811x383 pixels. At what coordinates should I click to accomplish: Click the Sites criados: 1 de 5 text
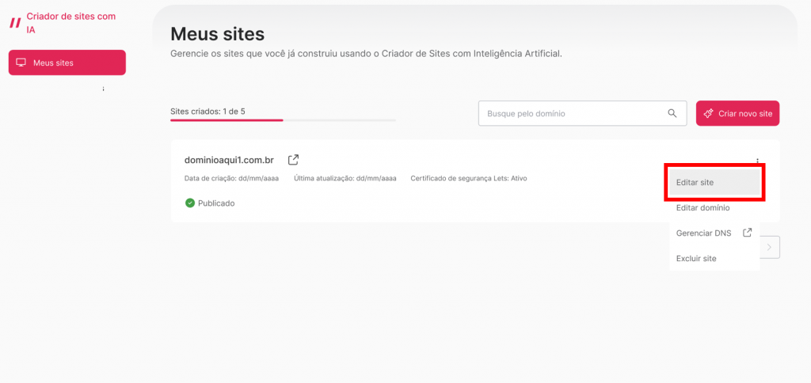(x=208, y=111)
